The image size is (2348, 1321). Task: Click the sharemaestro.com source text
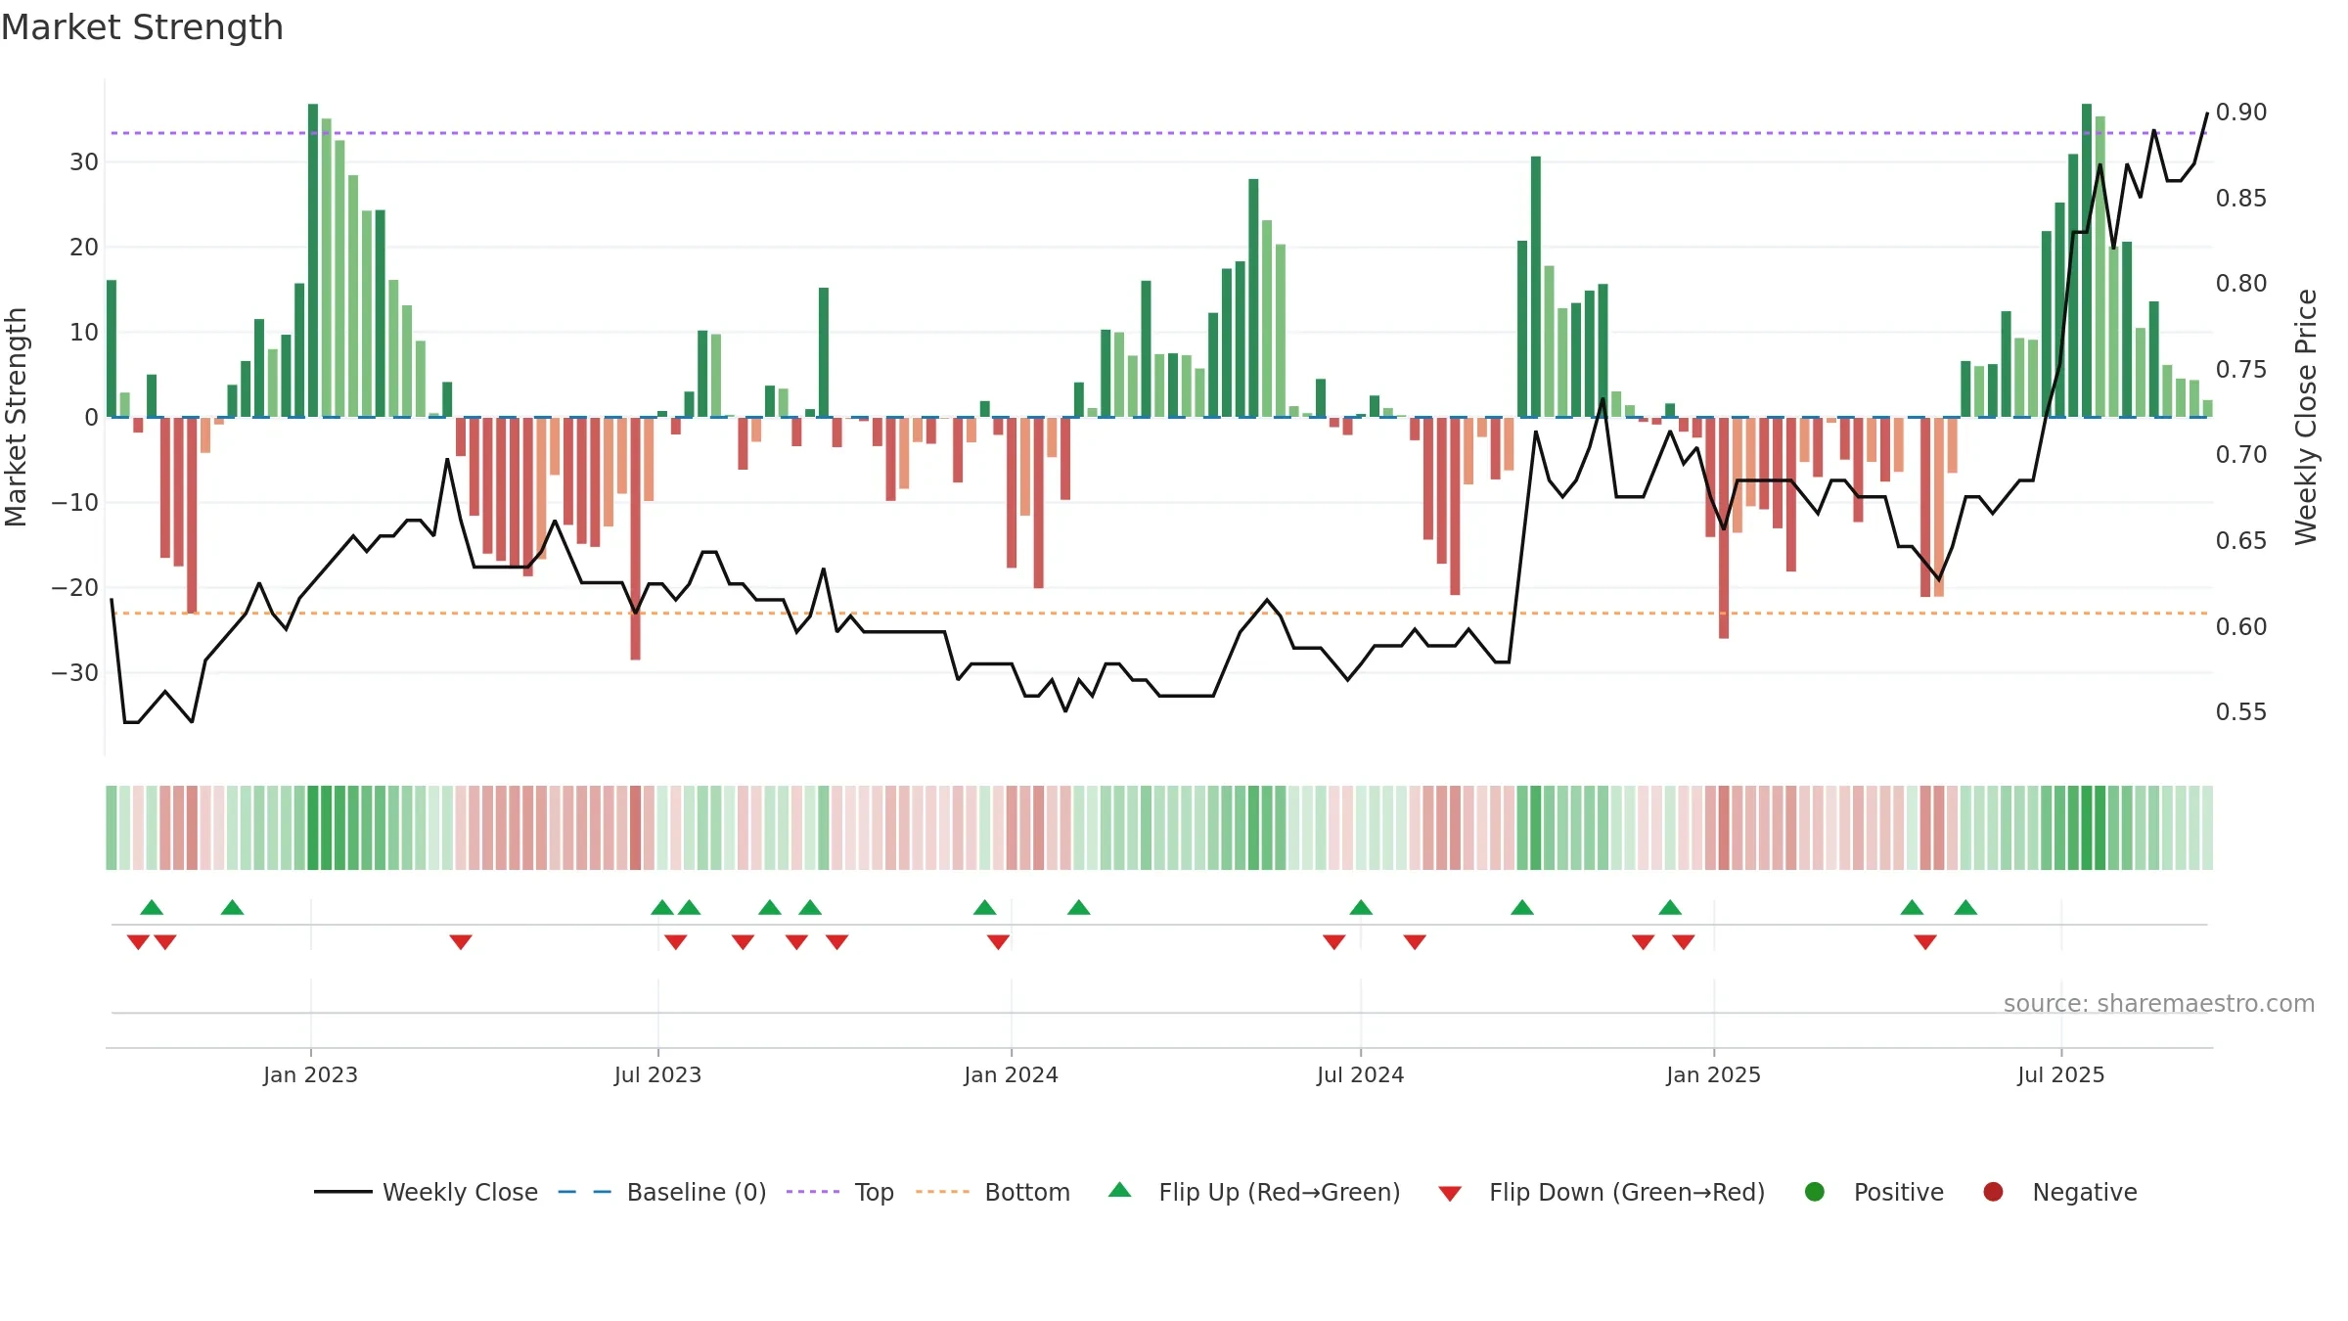[x=2158, y=1003]
